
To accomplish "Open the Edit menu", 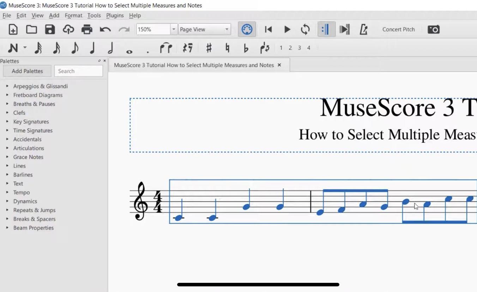I will click(21, 15).
